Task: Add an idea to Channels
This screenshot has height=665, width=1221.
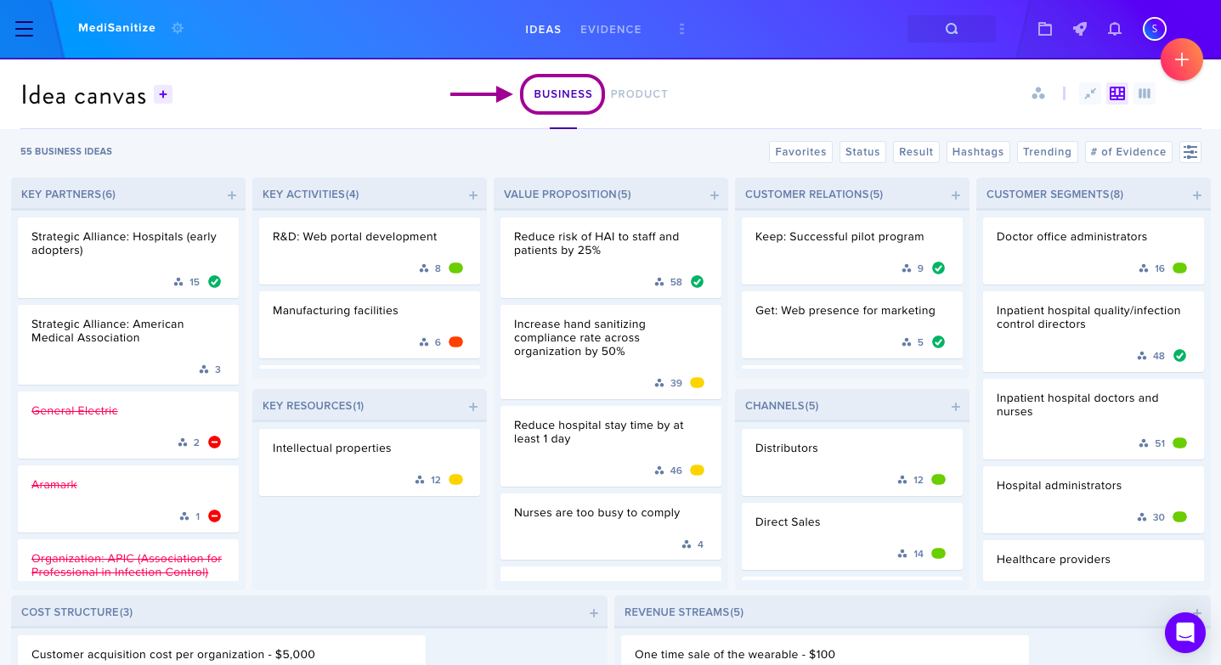Action: tap(956, 407)
